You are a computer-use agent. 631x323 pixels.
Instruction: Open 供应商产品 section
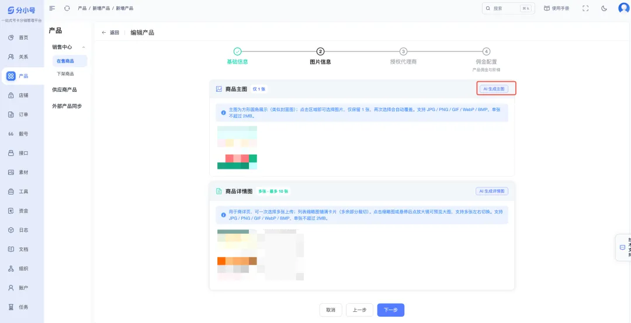64,90
